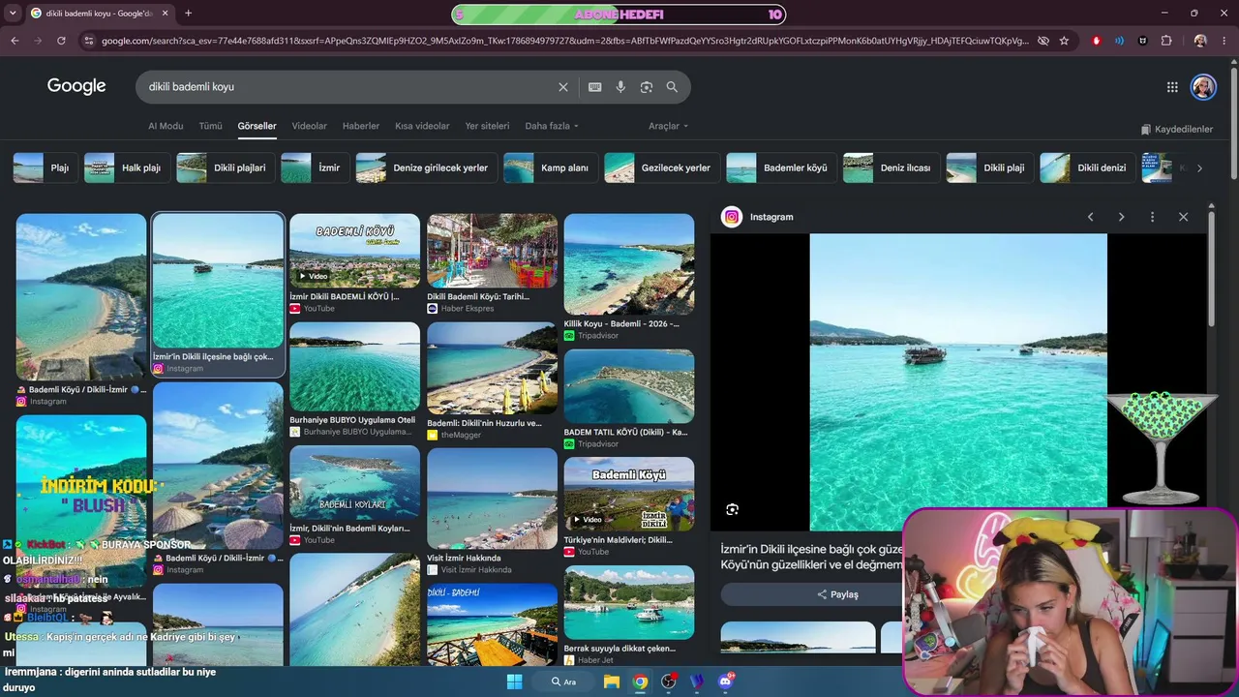Go to the Google logo homepage

pyautogui.click(x=76, y=86)
